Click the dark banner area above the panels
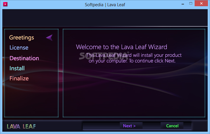Image resolution: width=210 pixels, height=134 pixels. tap(105, 17)
